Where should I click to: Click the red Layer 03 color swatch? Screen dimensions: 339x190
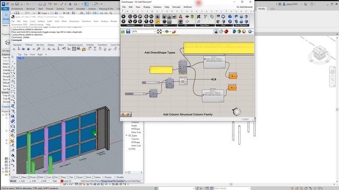(62, 181)
